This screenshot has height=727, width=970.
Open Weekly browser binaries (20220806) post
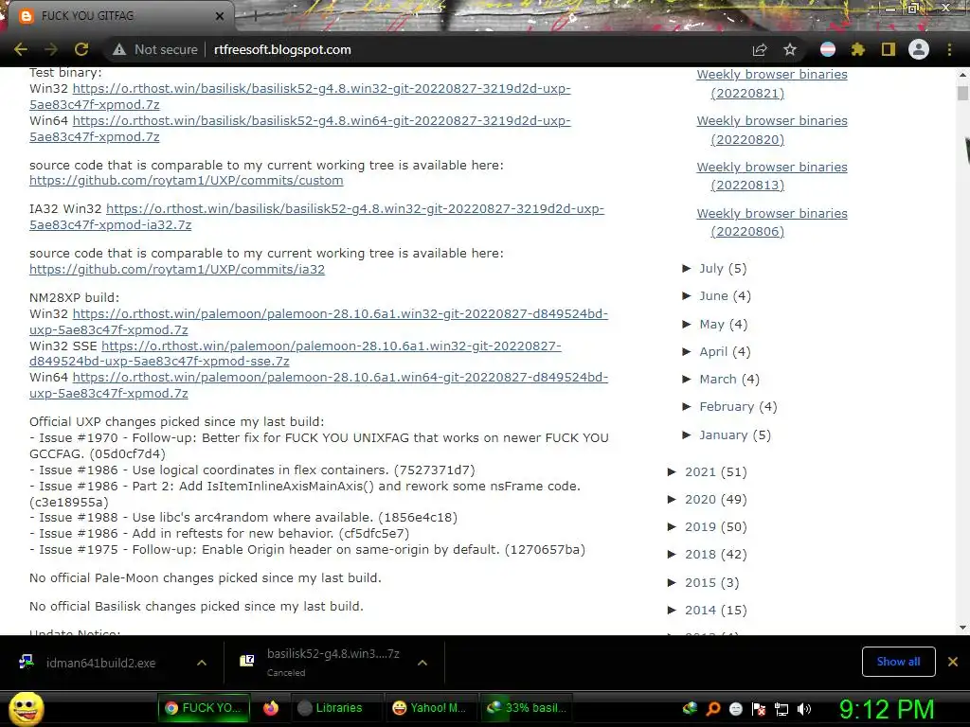772,222
